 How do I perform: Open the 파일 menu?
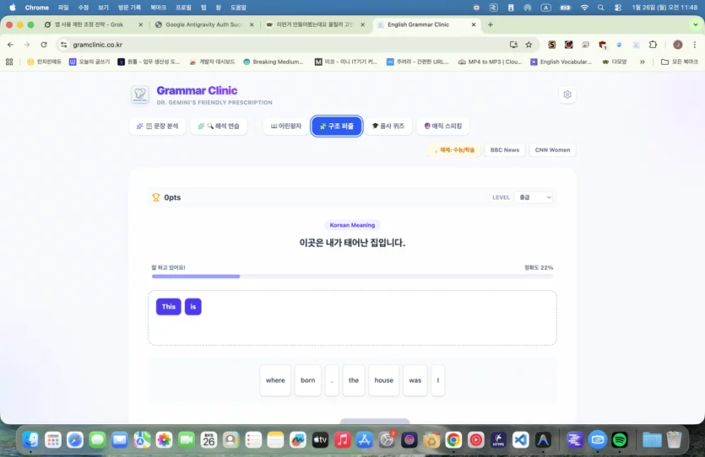[63, 8]
